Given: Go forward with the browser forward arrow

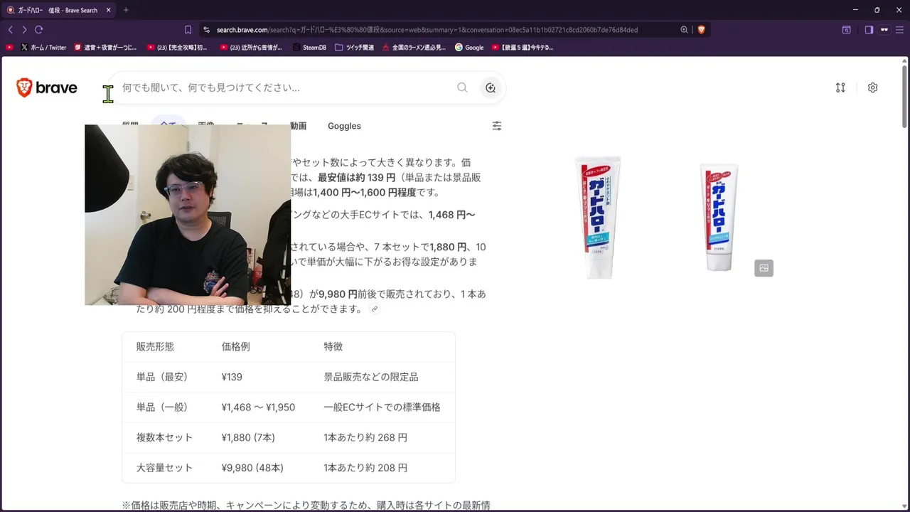Looking at the screenshot, I should 24,30.
